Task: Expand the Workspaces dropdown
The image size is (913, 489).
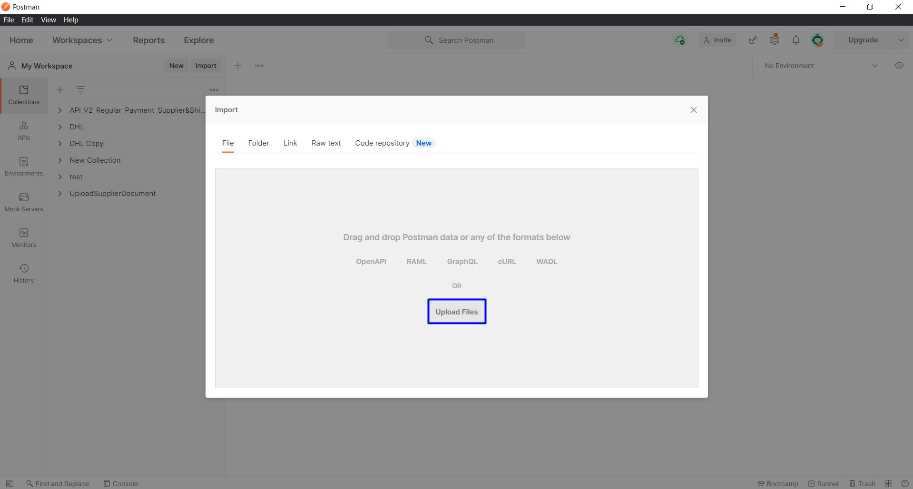Action: (x=82, y=40)
